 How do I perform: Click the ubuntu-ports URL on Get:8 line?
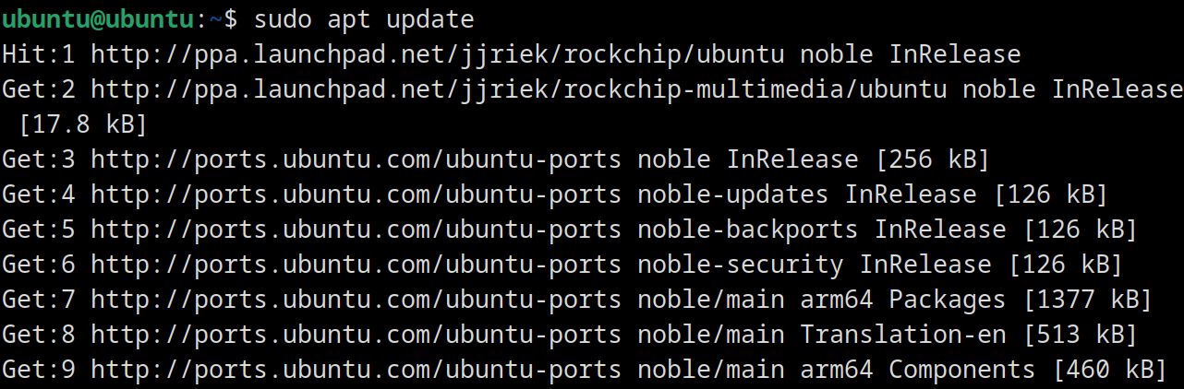click(356, 335)
